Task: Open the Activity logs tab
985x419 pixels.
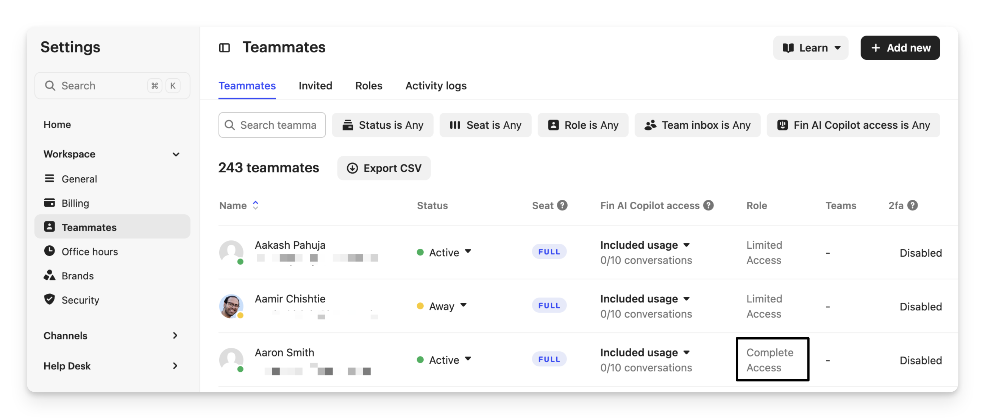Action: coord(436,86)
